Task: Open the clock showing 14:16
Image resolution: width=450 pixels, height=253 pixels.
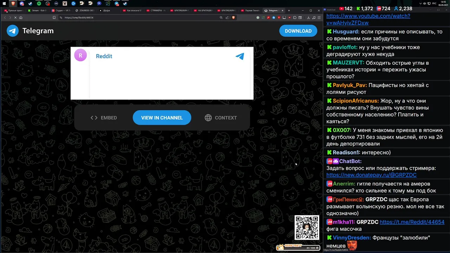Action: coord(443,4)
